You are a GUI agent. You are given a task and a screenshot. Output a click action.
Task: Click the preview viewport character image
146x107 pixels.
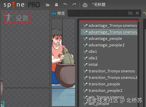(63, 58)
